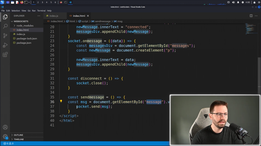Split the editor to the right
Image resolution: width=261 pixels, height=146 pixels.
pyautogui.click(x=251, y=16)
